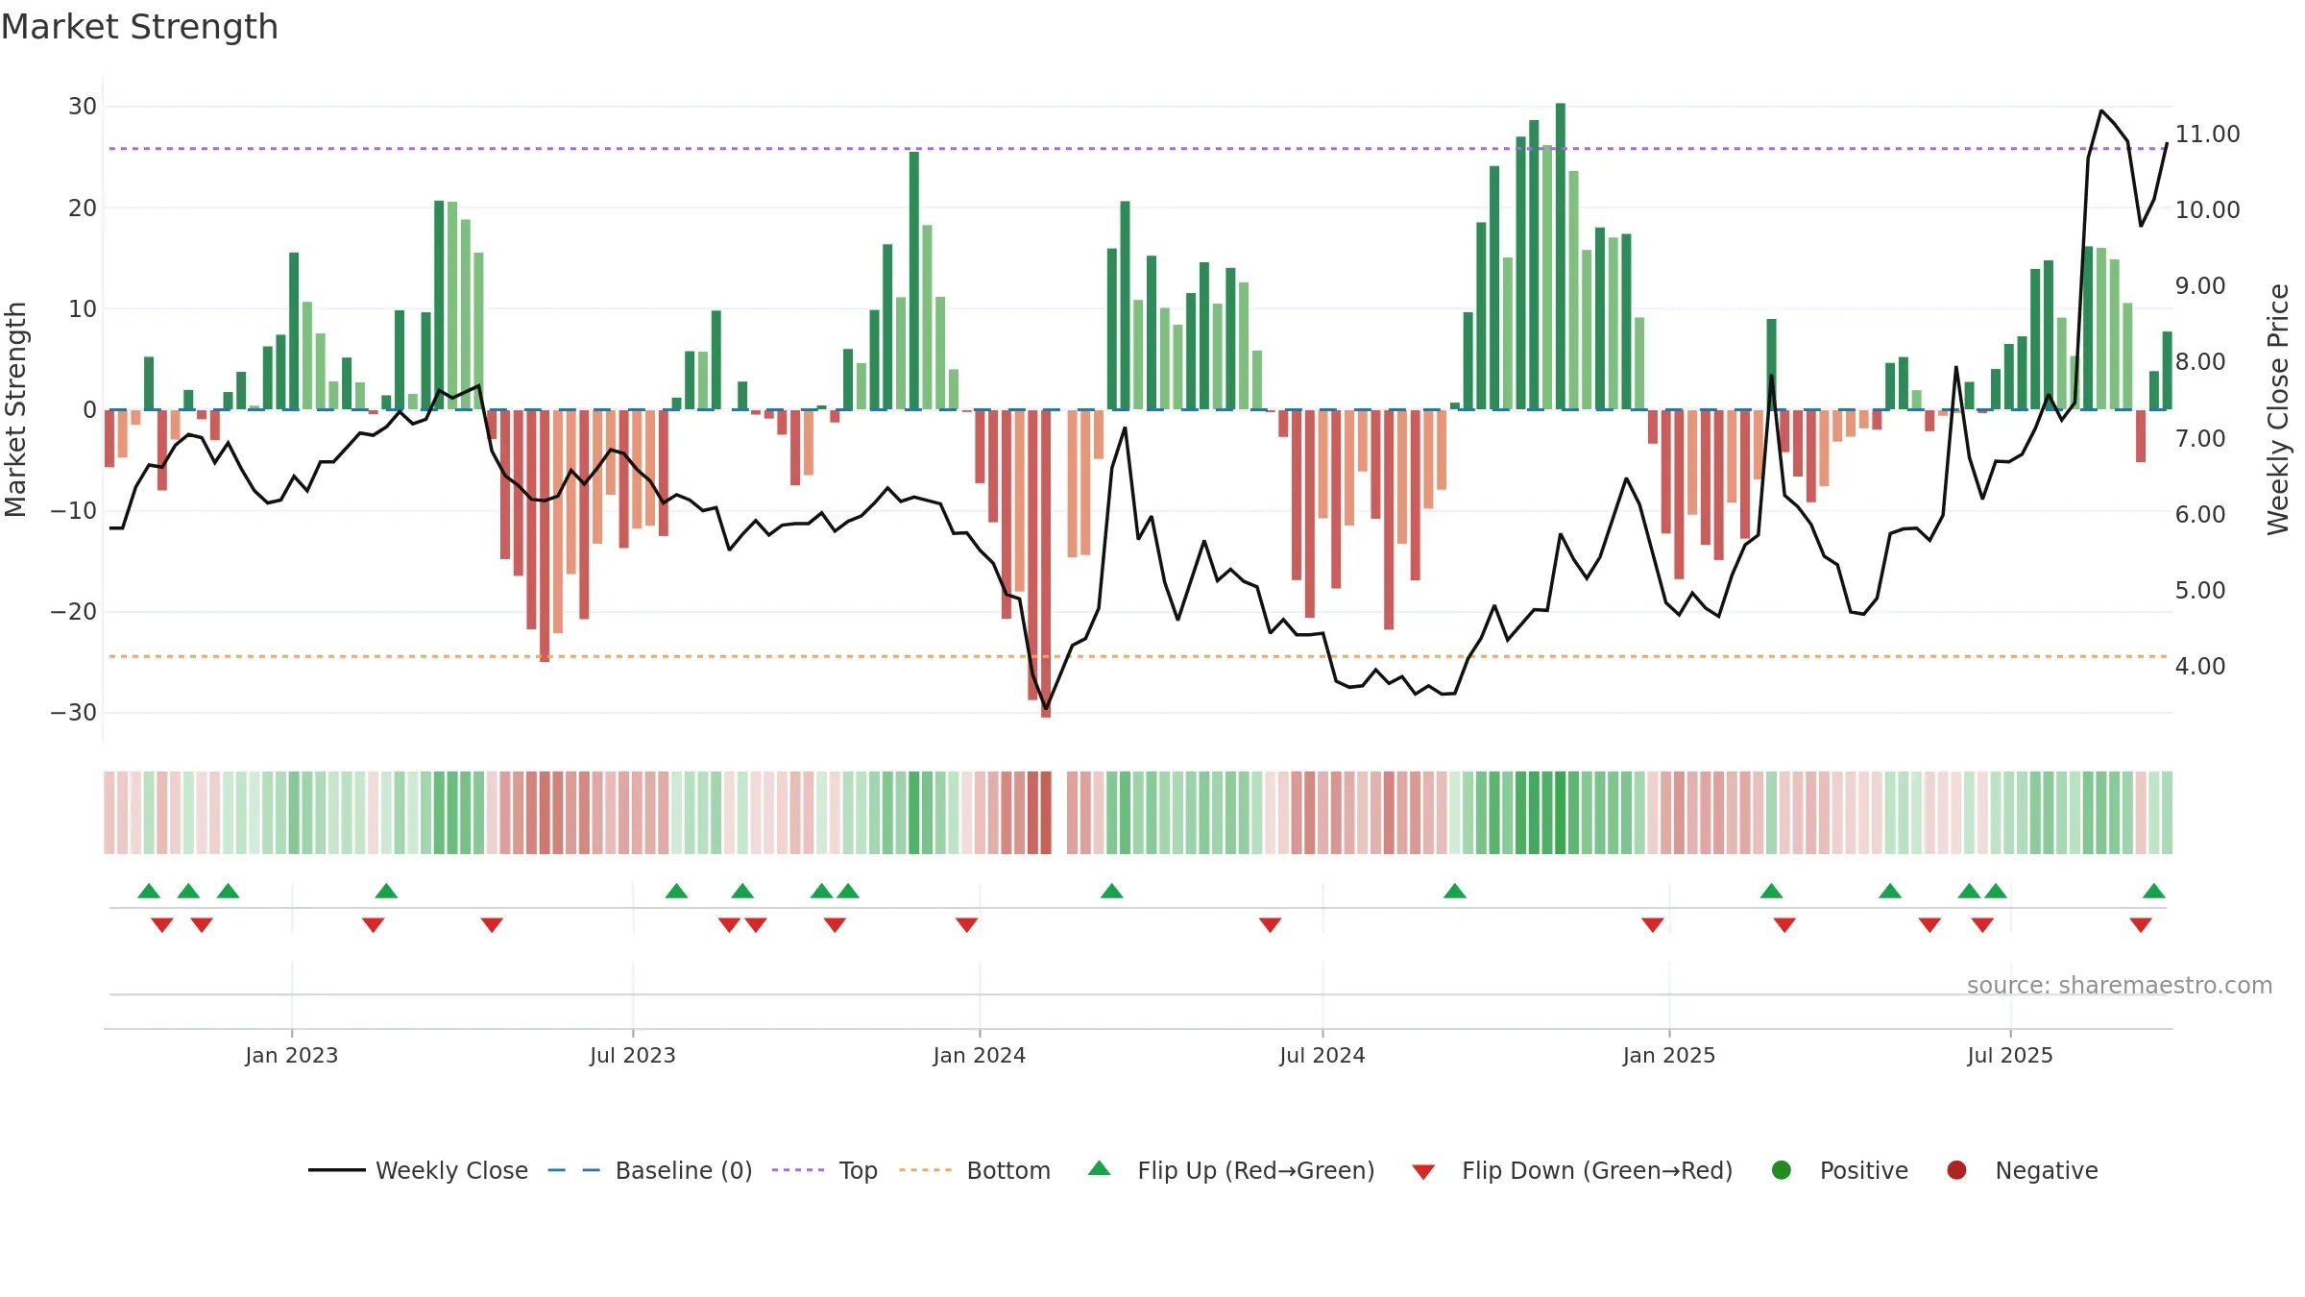Screen dimensions: 2305x1297
Task: Click the lowest red bar below −30
Action: click(1046, 564)
